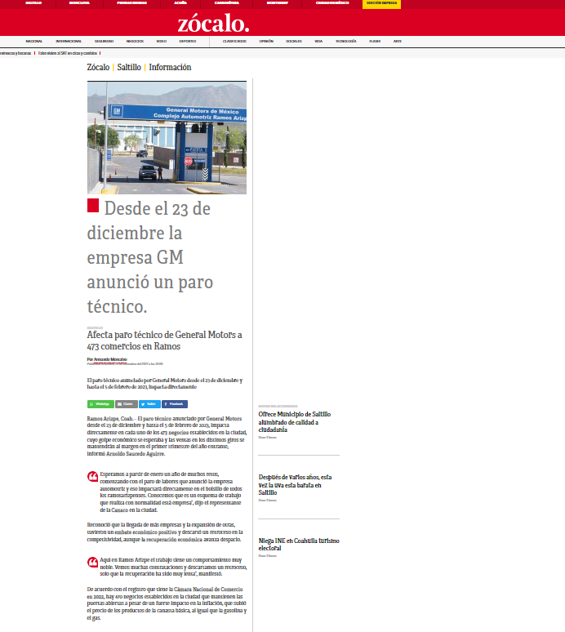Click paragraph starting 'Reconoció que la llegada'
565x632 pixels.
pos(165,532)
